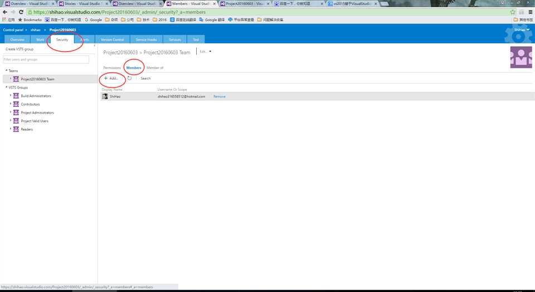Collapse the VSTS Groups tree section
The width and height of the screenshot is (535, 292).
[x=6, y=87]
